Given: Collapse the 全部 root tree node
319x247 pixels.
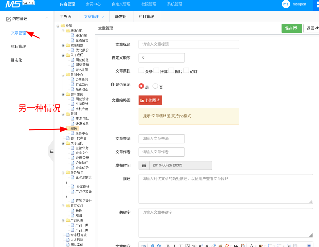Looking at the screenshot, I should coord(58,26).
